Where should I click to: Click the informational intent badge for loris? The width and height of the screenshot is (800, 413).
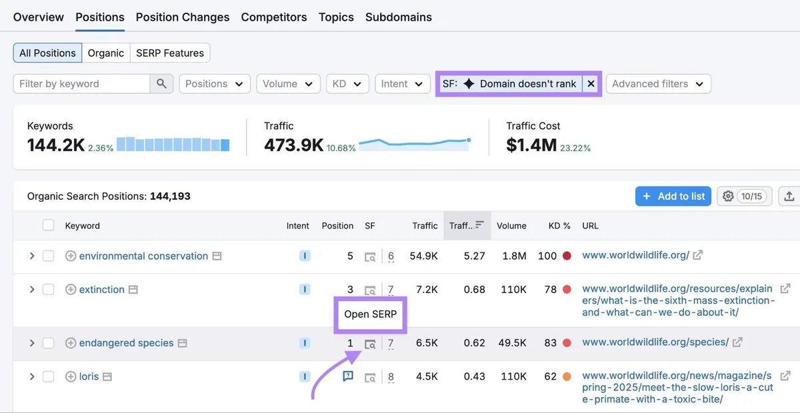[x=305, y=376]
